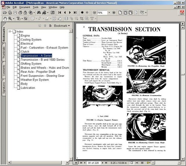This screenshot has width=186, height=166.
Task: Click the document vertical scrollbar down arrow
Action: [183, 159]
